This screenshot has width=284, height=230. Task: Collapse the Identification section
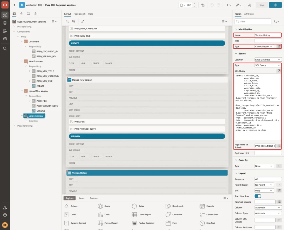236,29
